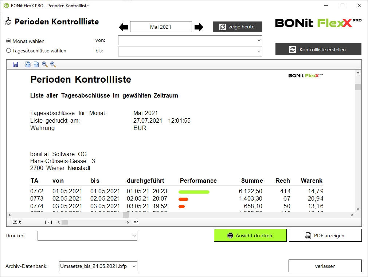Click the 'zeige heute' button
368x277 pixels.
(x=238, y=27)
